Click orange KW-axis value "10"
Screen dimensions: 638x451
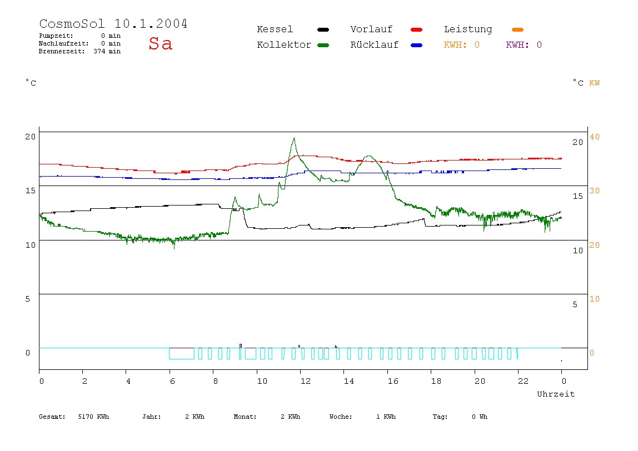[x=595, y=299]
